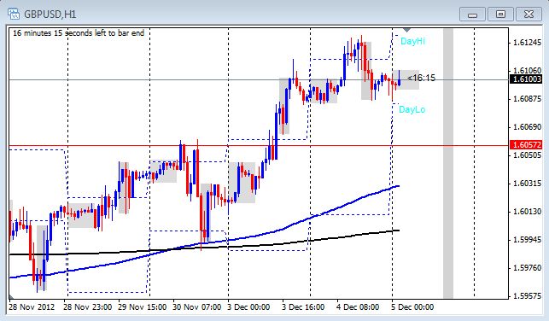549x321 pixels.
Task: Click the small corner arrow at chart bottom-left
Action: coord(12,296)
